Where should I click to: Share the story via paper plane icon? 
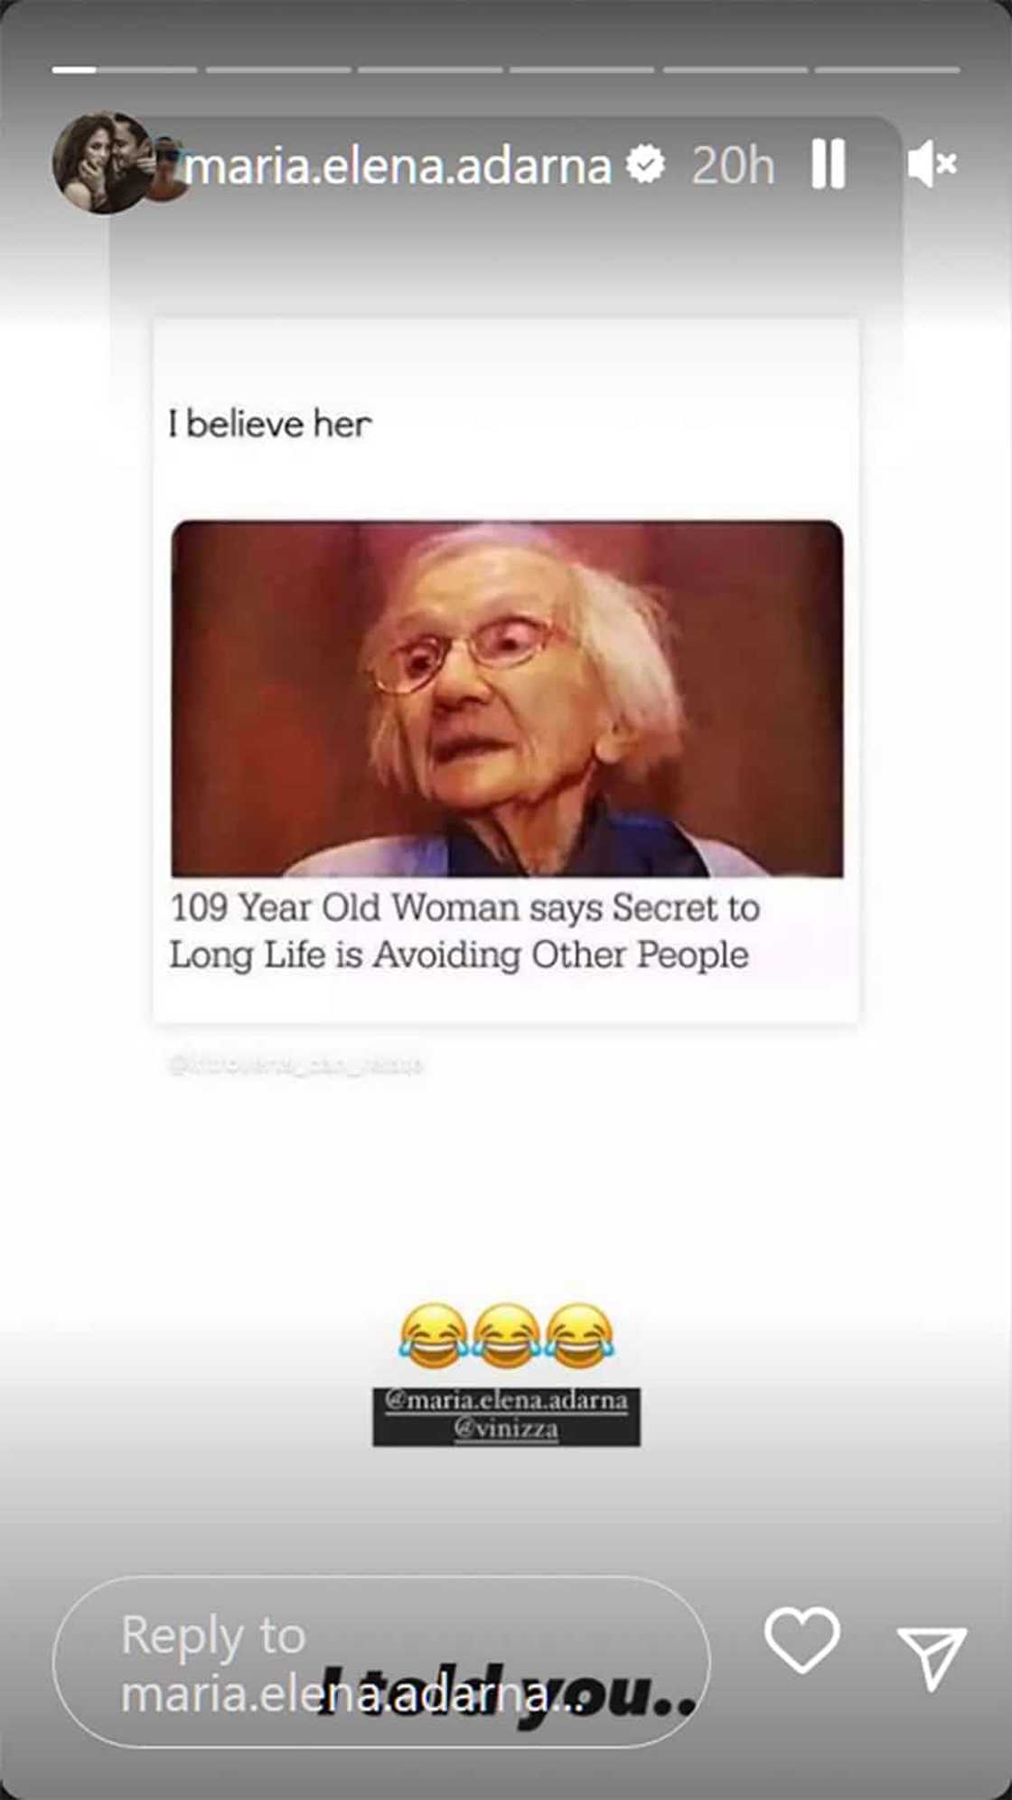point(932,1657)
